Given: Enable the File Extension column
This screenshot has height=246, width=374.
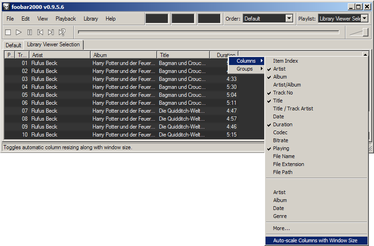Looking at the screenshot, I should pyautogui.click(x=316, y=164).
